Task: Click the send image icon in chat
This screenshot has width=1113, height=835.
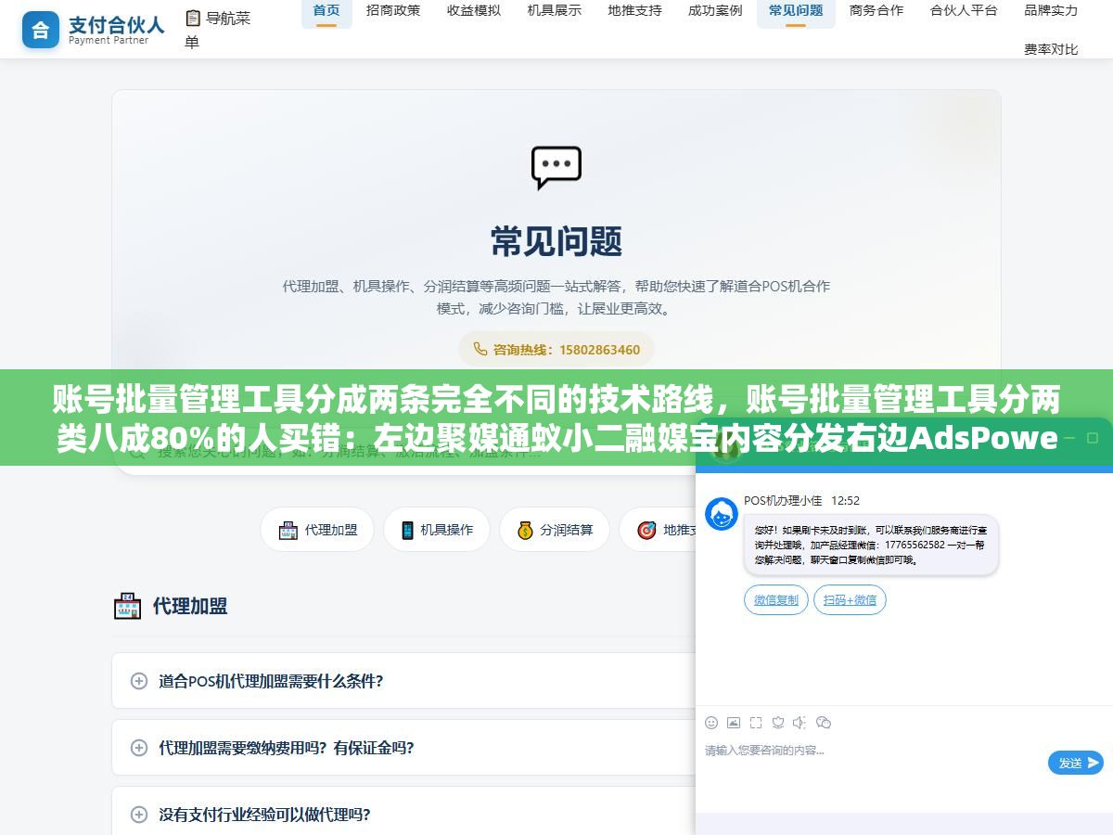Action: (734, 723)
